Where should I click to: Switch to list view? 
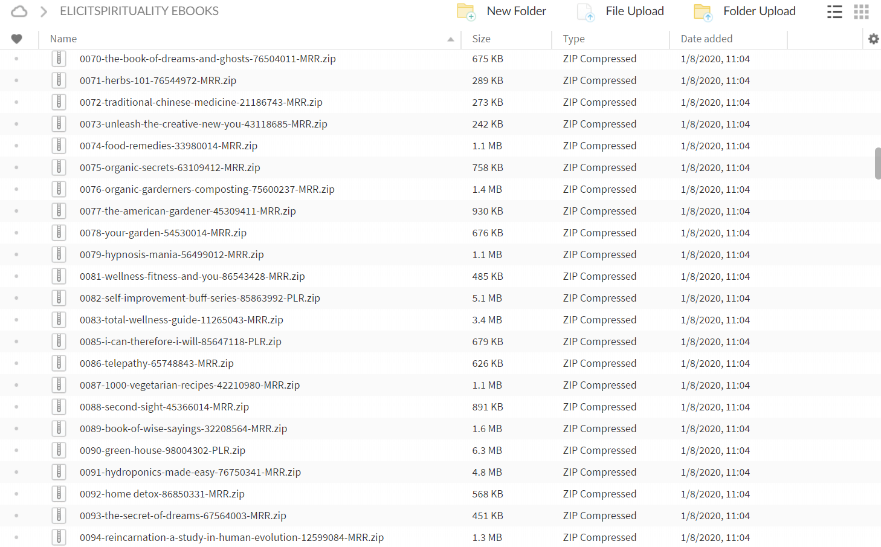(x=834, y=11)
